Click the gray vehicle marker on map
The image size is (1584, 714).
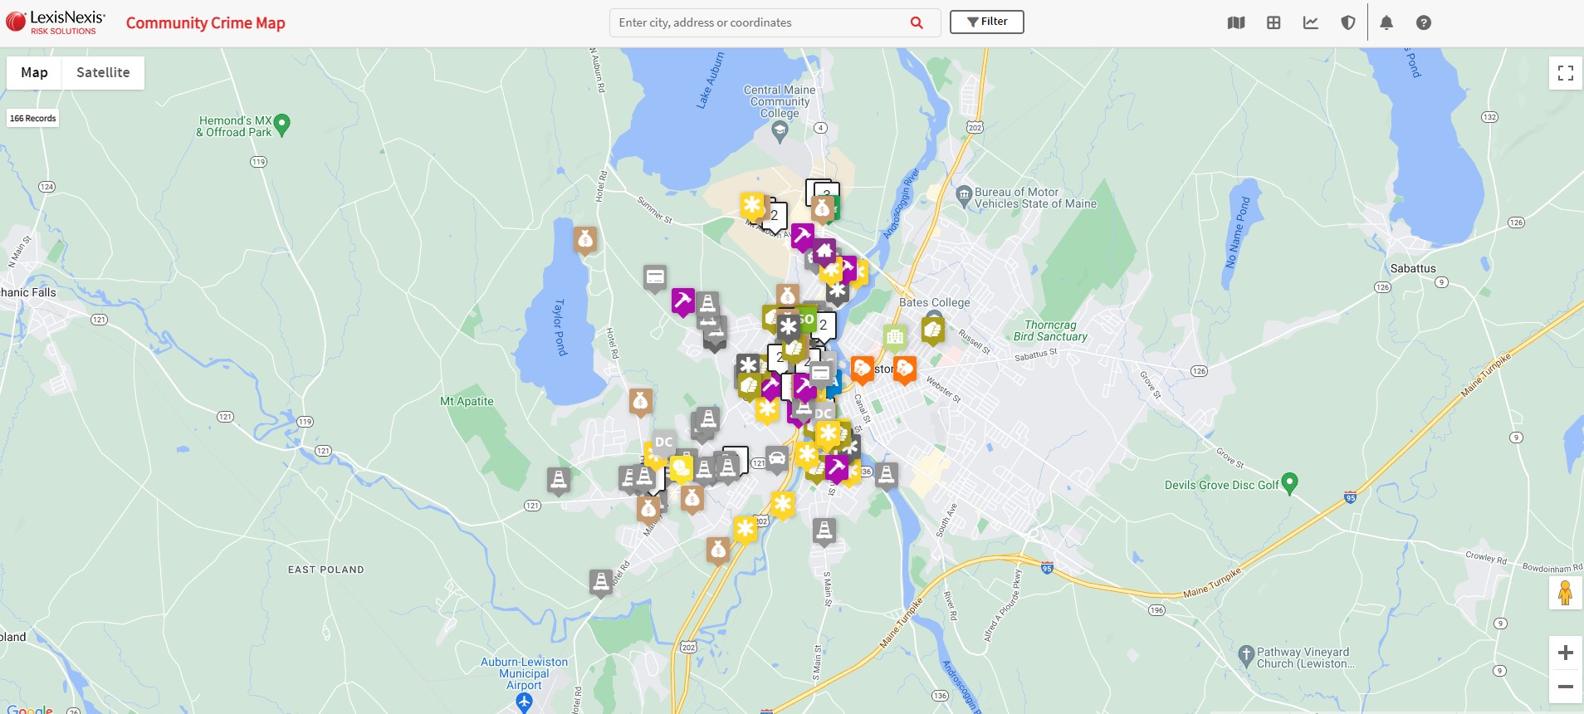(x=776, y=458)
